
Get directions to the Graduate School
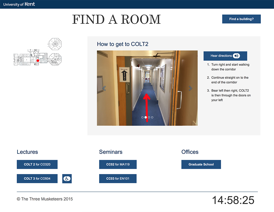201,164
